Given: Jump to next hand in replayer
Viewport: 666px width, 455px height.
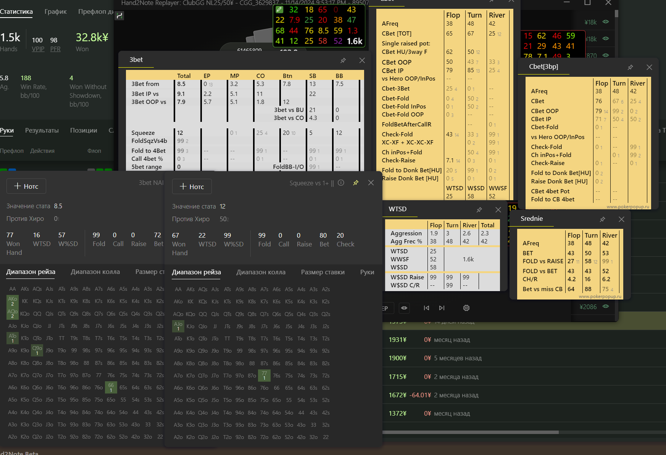Looking at the screenshot, I should click(x=442, y=308).
